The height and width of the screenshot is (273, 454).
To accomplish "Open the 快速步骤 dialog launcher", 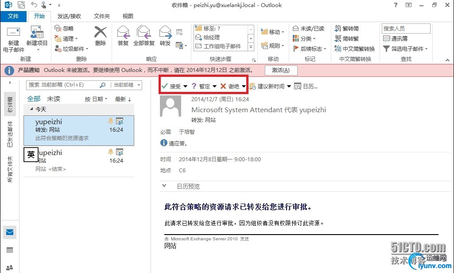I will pos(254,60).
